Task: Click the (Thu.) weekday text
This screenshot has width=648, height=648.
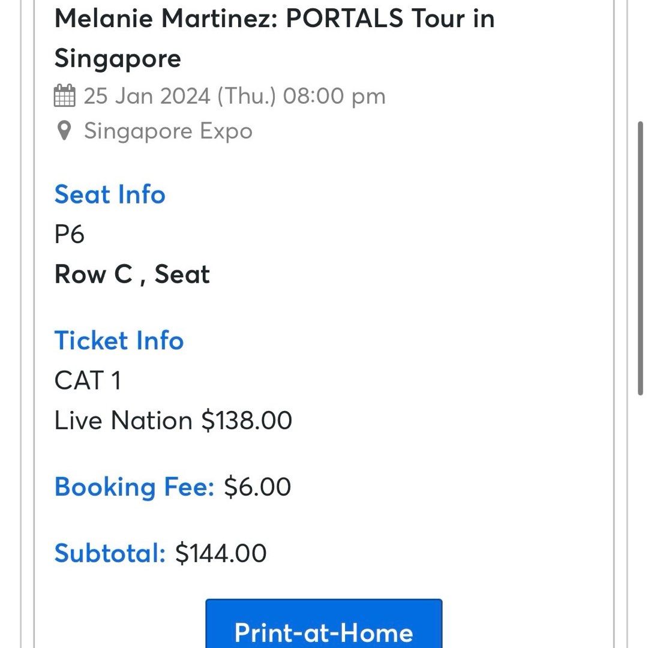Action: [247, 96]
